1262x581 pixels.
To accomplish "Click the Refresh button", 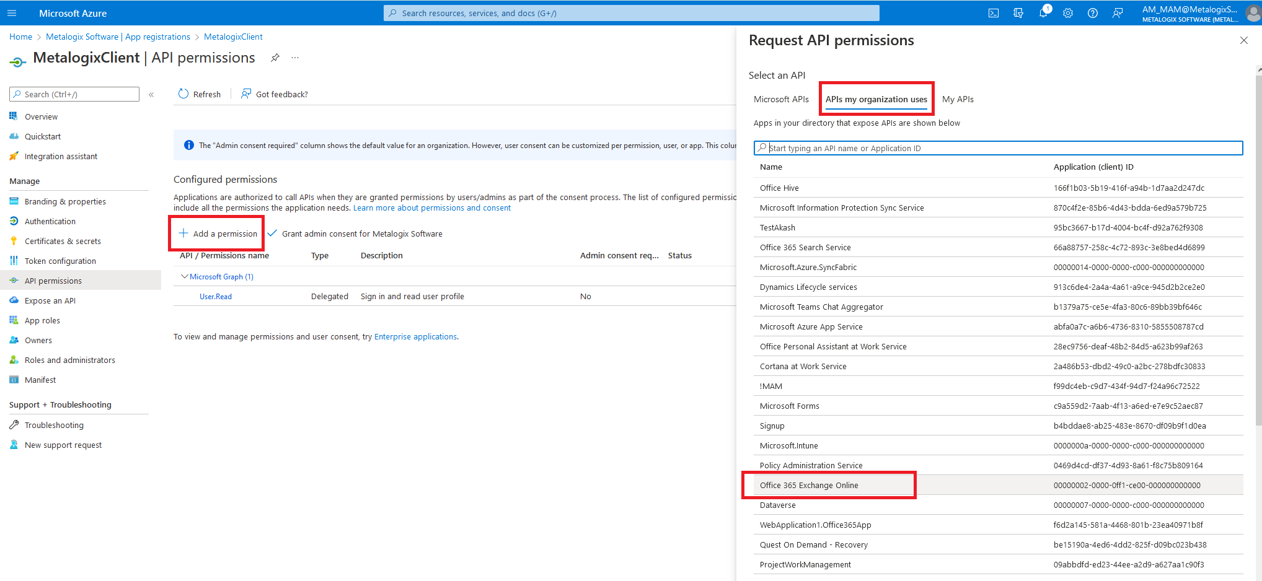I will tap(200, 94).
